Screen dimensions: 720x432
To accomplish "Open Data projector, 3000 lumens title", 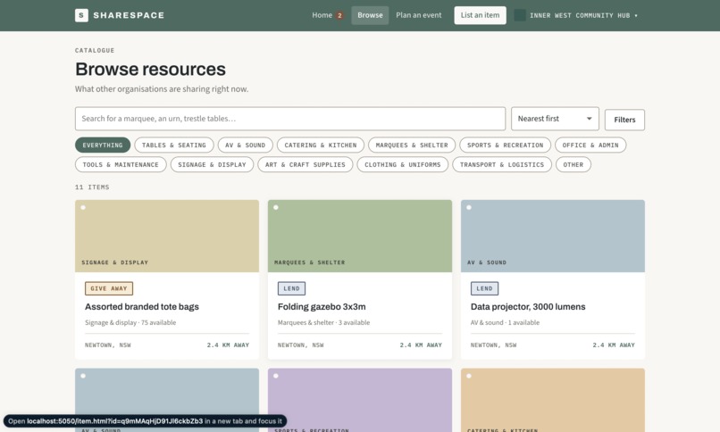I will [528, 307].
